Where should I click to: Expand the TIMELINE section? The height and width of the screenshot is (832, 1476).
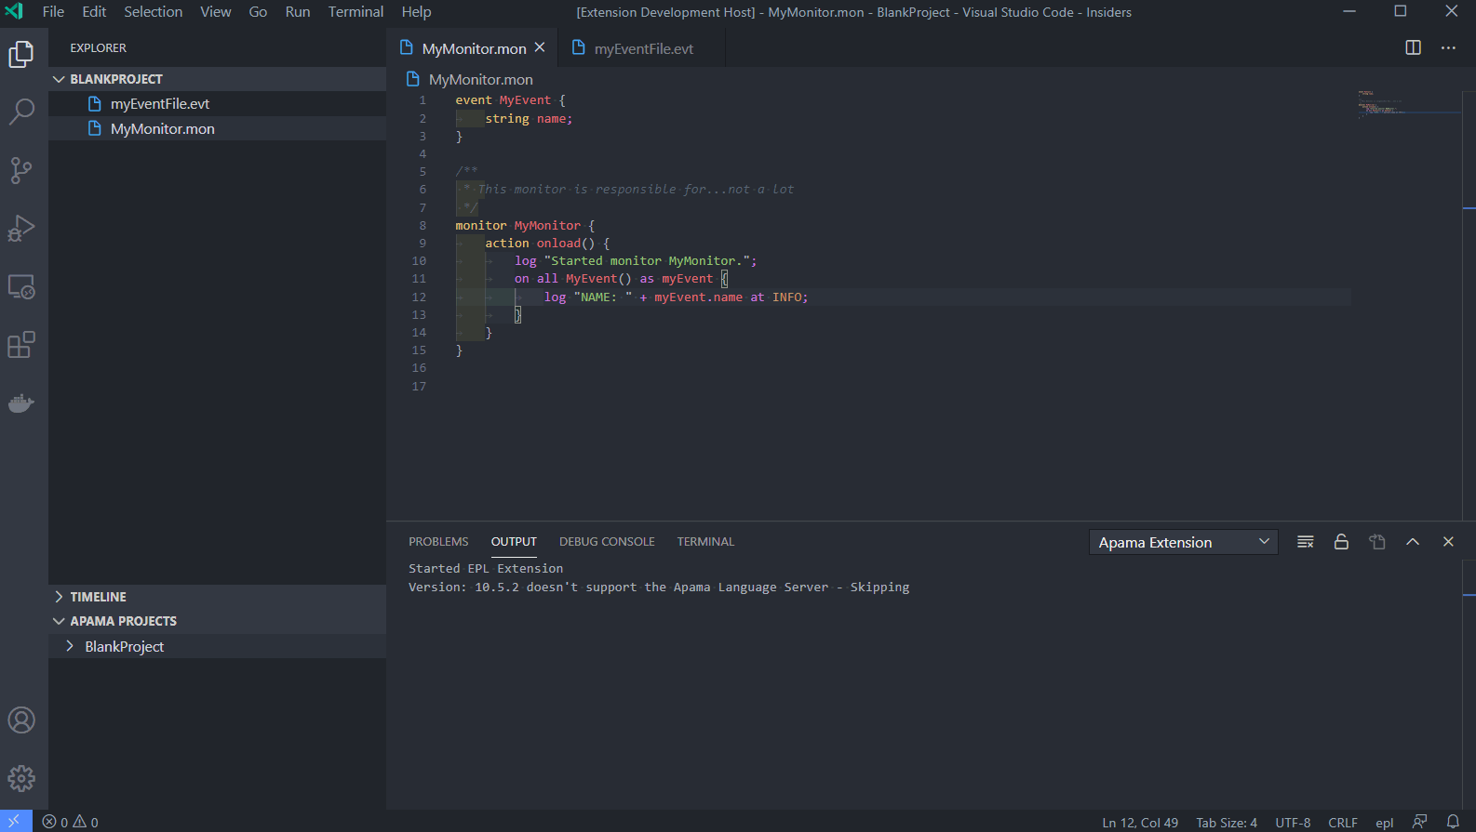[x=219, y=597]
